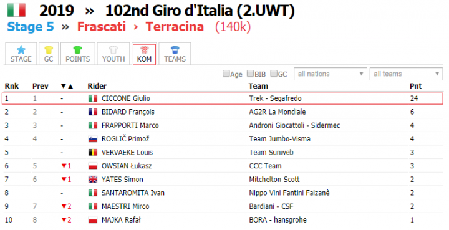
Task: Open the Stage 5 link in the header
Action: tap(31, 27)
